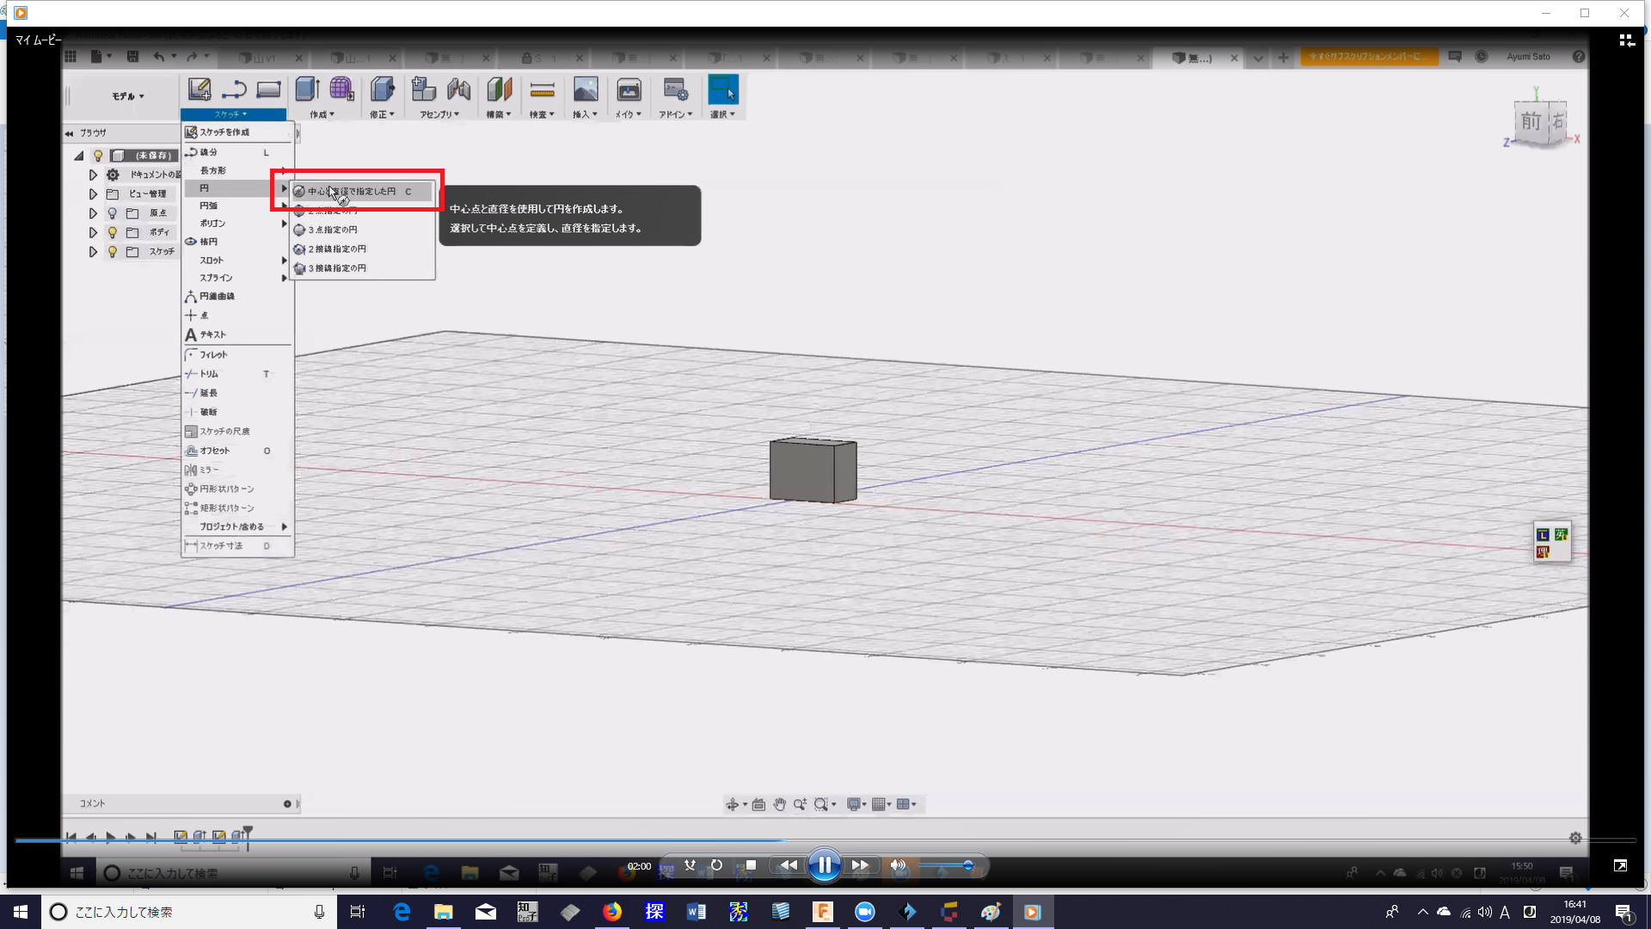Toggle repeat mode in media player

716,865
